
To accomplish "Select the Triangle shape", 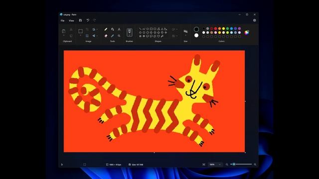I will coord(162,29).
